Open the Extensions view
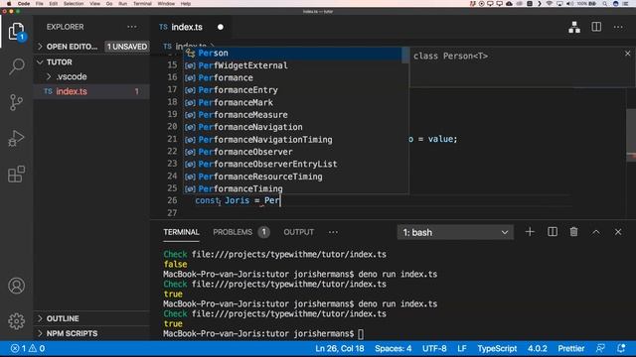 pos(16,175)
